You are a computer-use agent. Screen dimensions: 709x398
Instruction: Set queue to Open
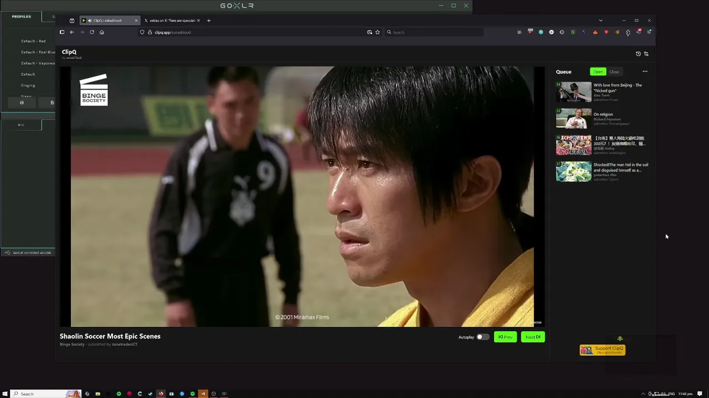click(598, 71)
